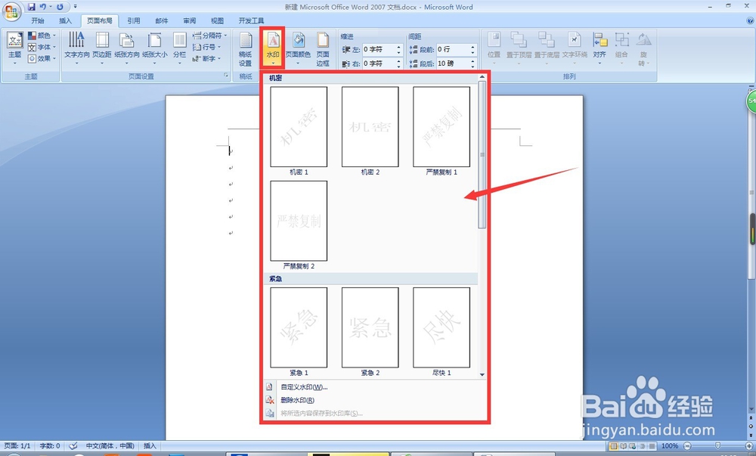Click 置于顶层 bring to front

[x=519, y=48]
